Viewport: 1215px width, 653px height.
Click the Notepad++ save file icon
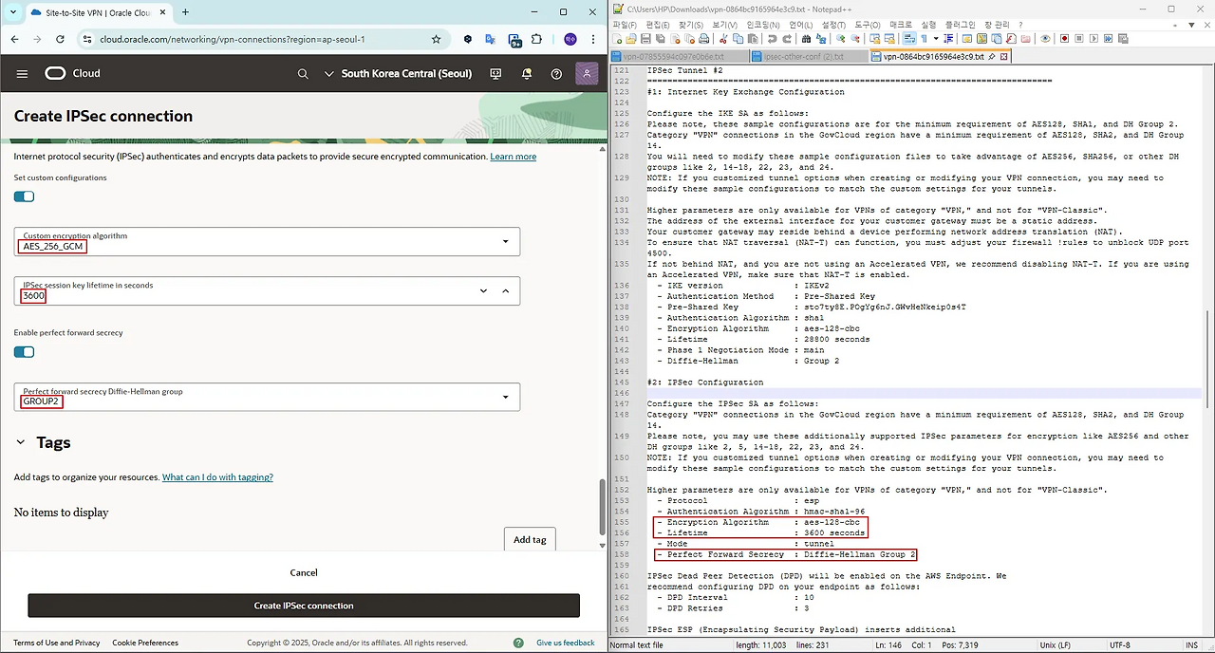tap(645, 39)
